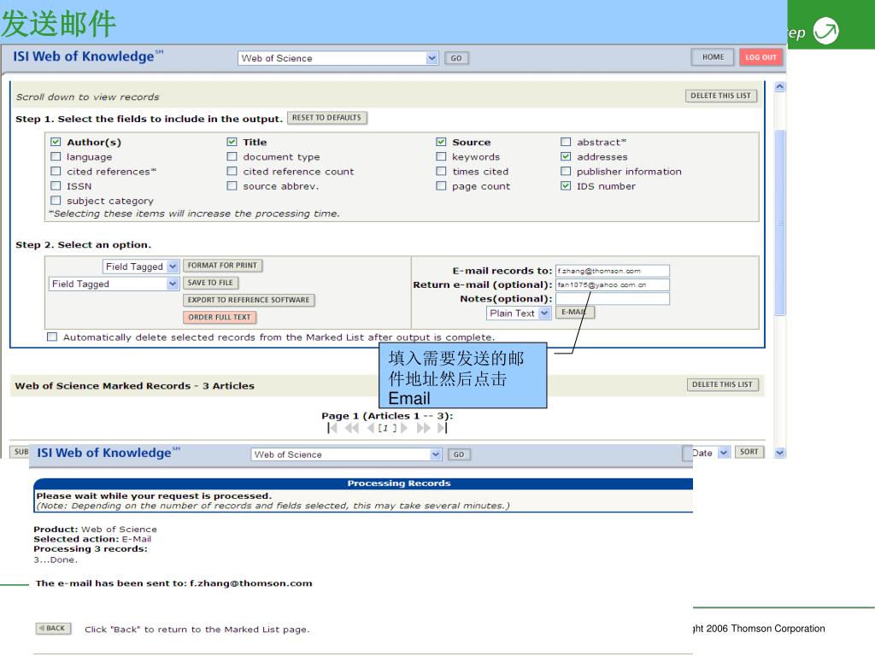This screenshot has height=656, width=875.
Task: Click the BACK button
Action: 53,628
